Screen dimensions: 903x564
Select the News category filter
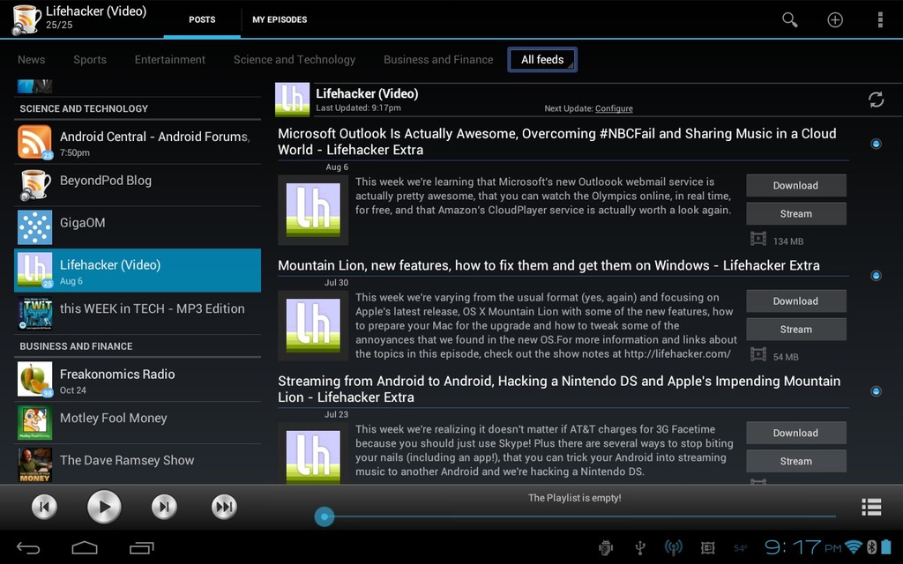pos(31,60)
